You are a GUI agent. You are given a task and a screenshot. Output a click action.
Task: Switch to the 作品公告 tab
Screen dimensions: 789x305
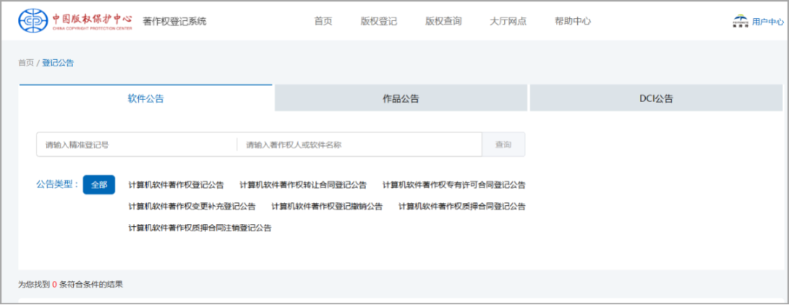(400, 99)
